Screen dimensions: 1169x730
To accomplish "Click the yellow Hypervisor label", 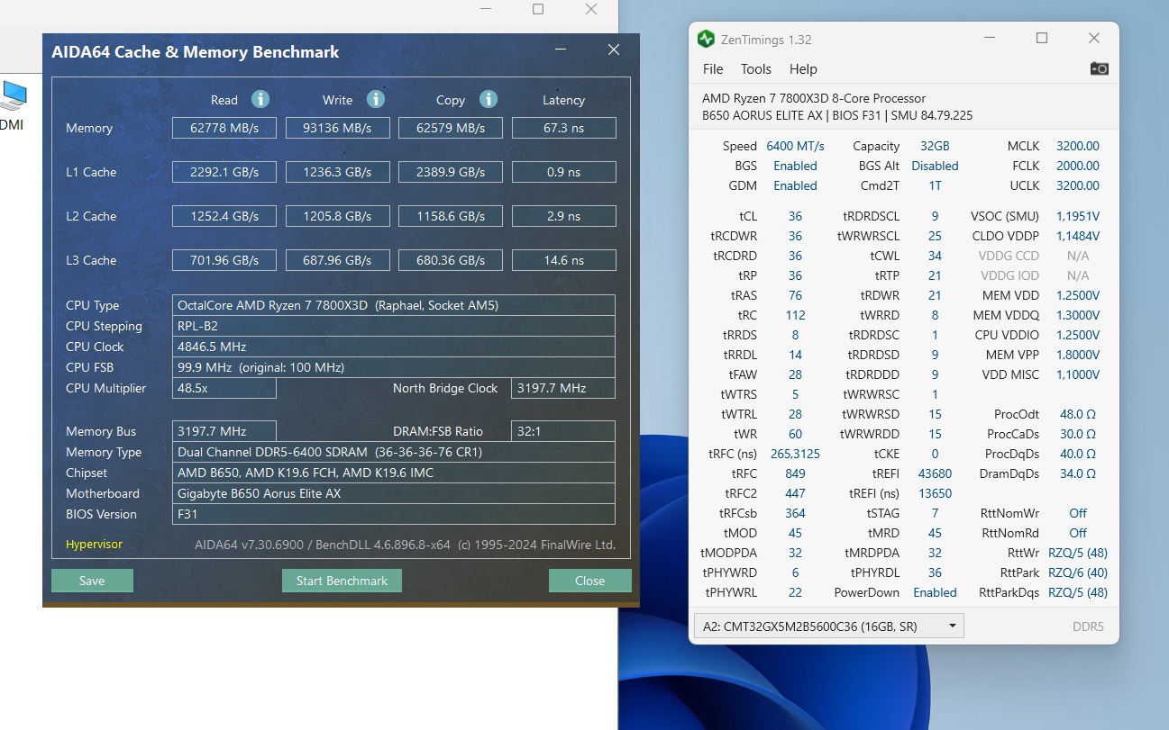I will pyautogui.click(x=94, y=545).
